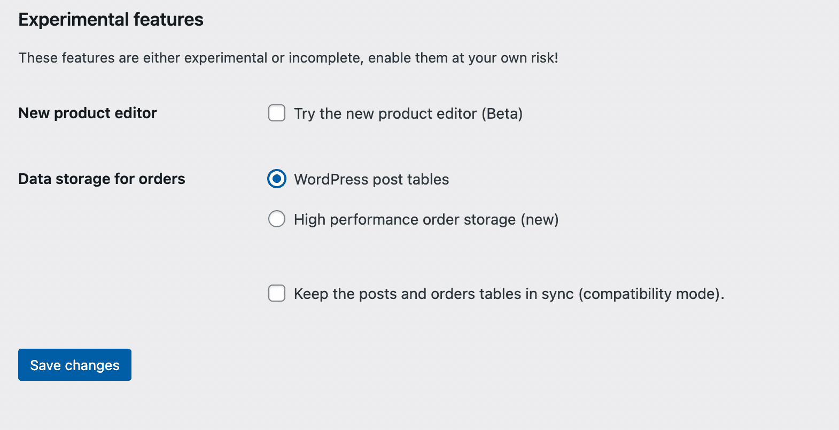Click the "Try the new product editor" label text

[x=386, y=113]
